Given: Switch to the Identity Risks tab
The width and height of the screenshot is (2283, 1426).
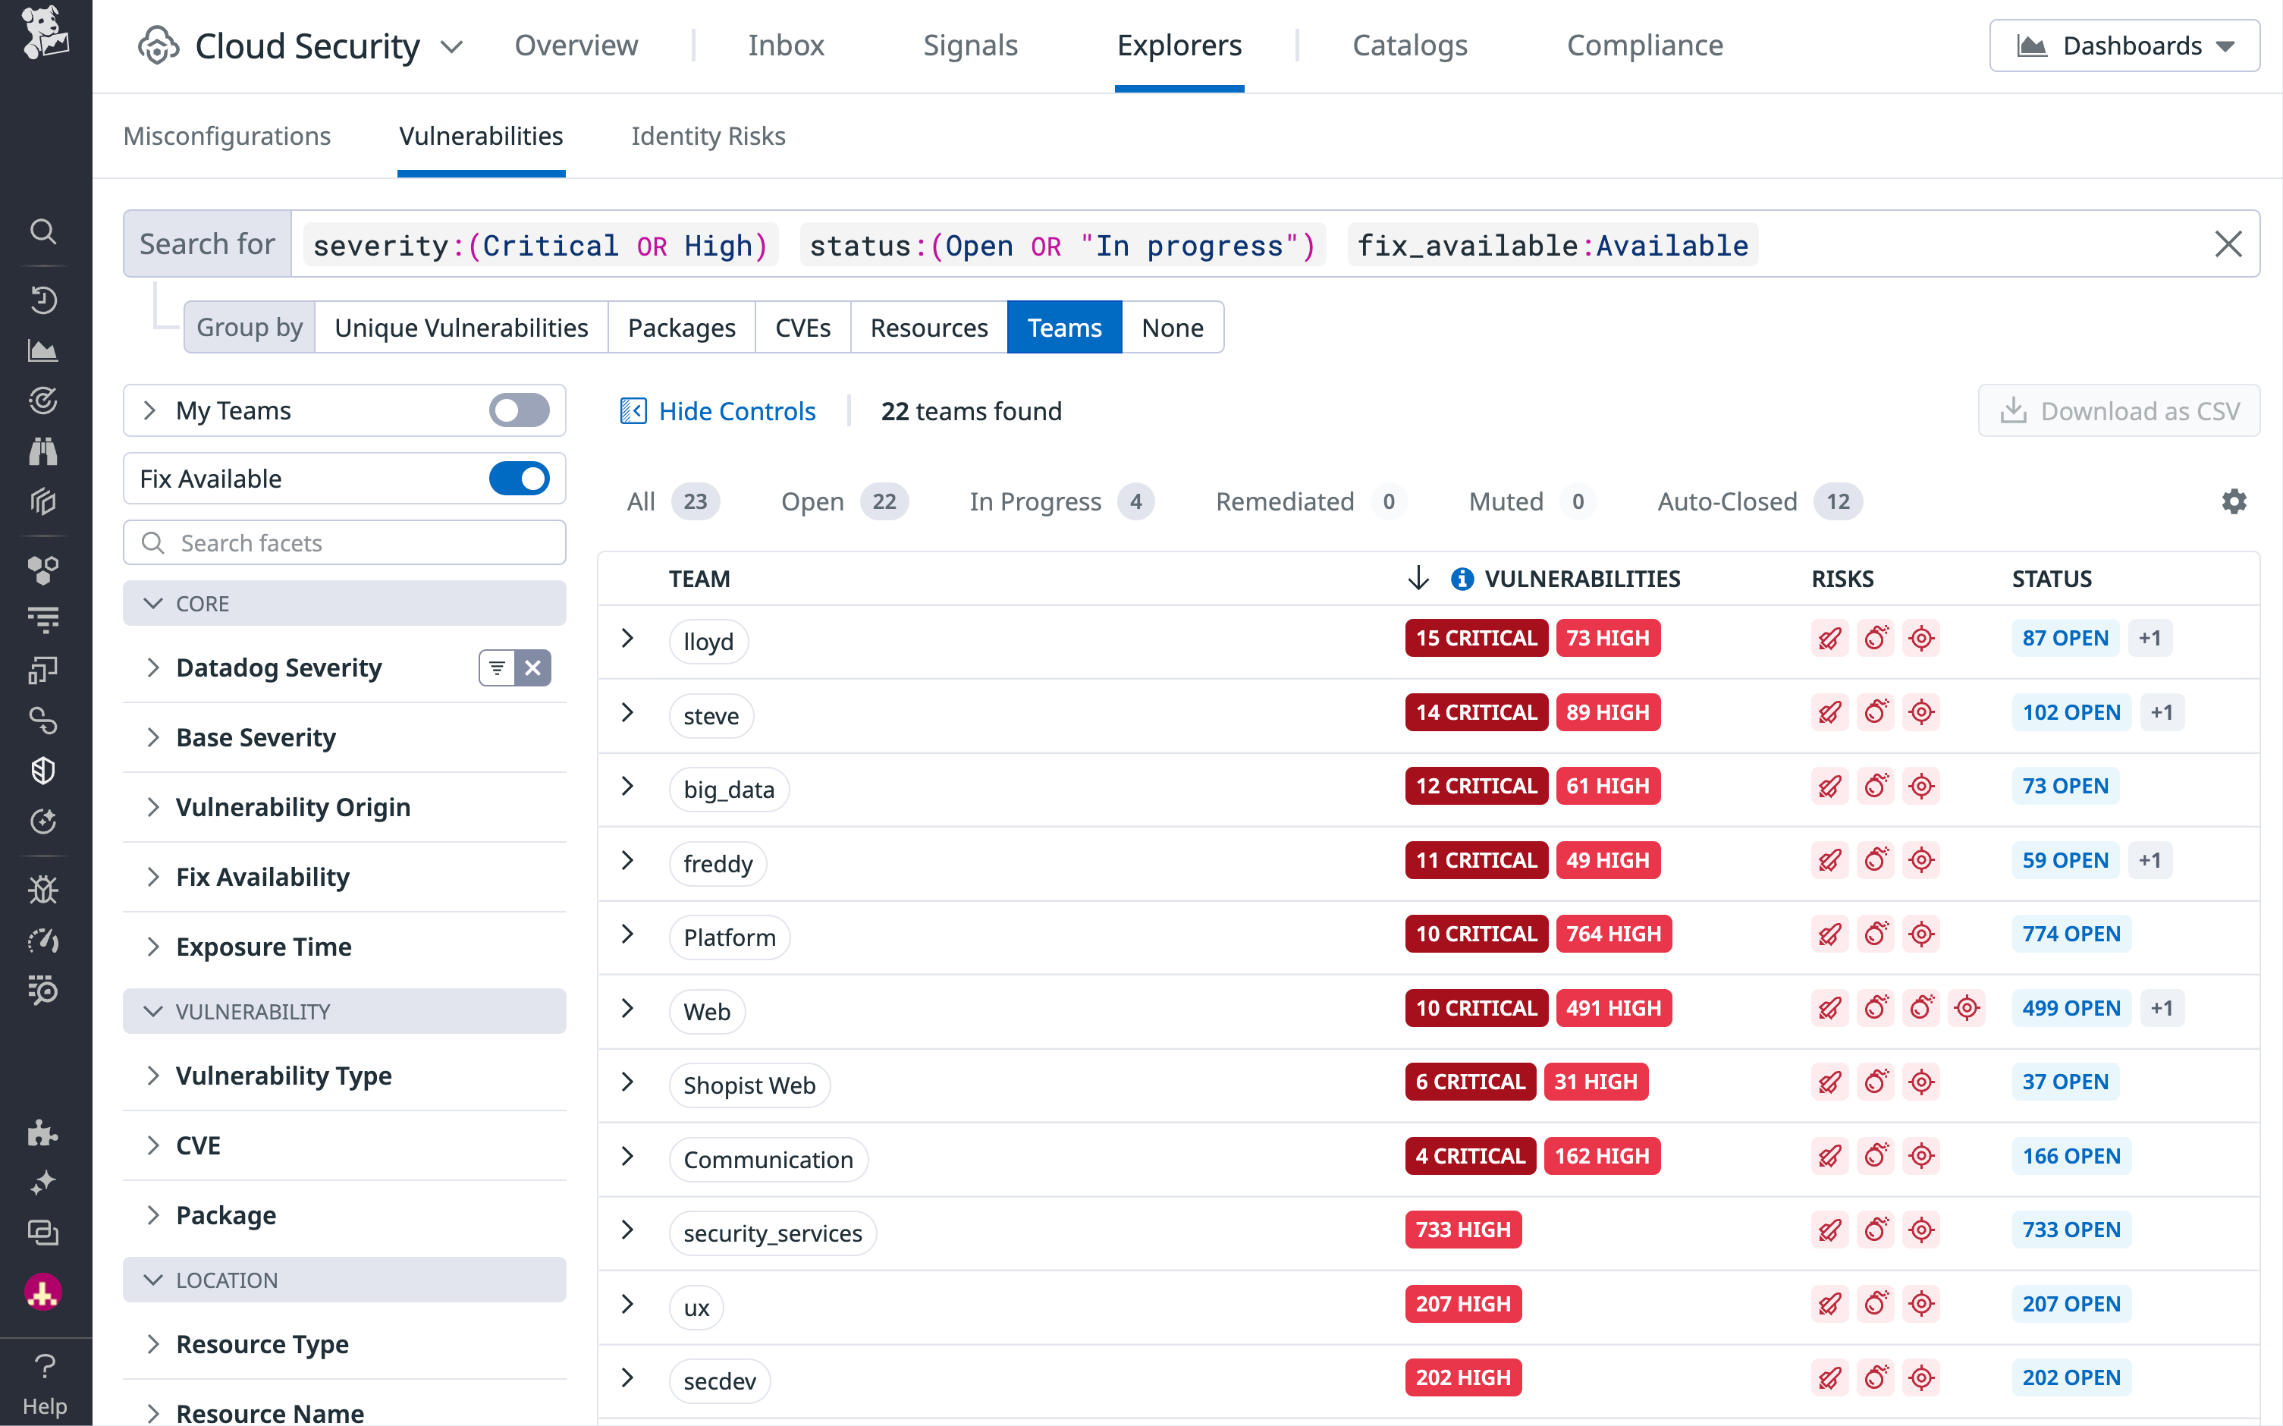Looking at the screenshot, I should (708, 136).
